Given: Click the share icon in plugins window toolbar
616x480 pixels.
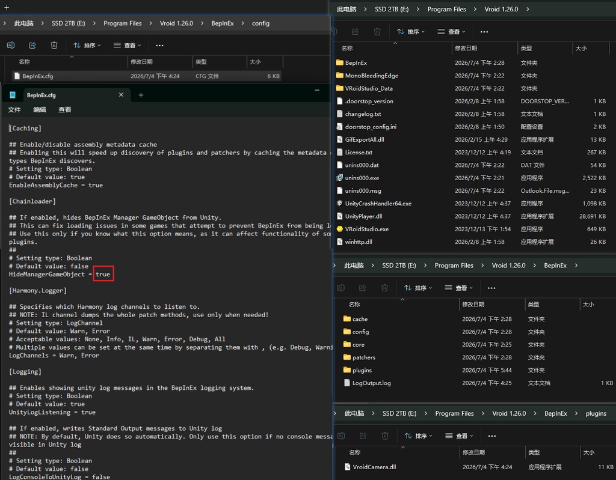Looking at the screenshot, I should click(363, 436).
